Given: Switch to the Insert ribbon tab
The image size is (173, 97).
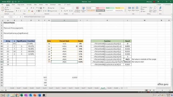Looking at the screenshot, I should pyautogui.click(x=13, y=5).
